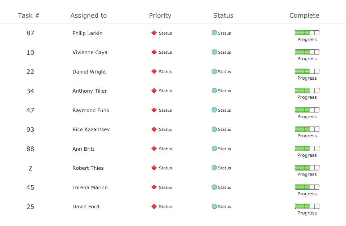Select the Status column header
The width and height of the screenshot is (346, 226).
[x=223, y=15]
